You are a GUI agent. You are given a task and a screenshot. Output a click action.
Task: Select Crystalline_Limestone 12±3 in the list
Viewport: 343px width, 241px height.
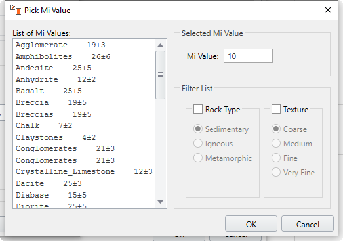coord(84,171)
